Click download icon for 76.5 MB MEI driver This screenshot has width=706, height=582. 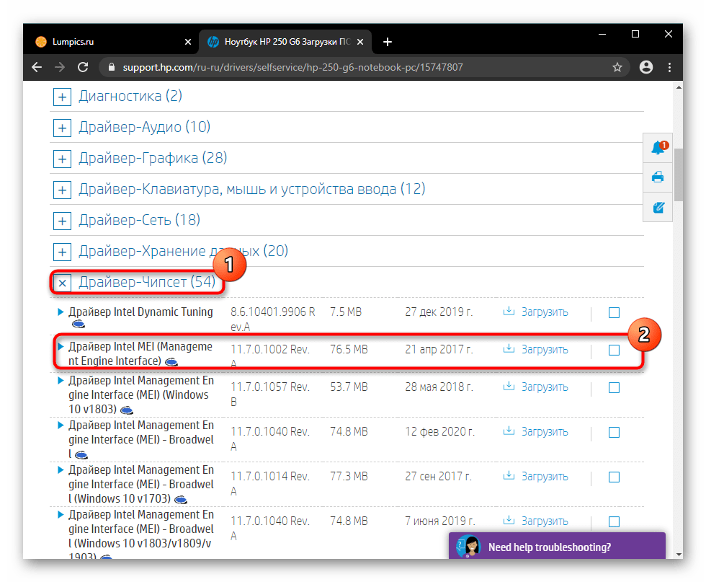[x=509, y=348]
